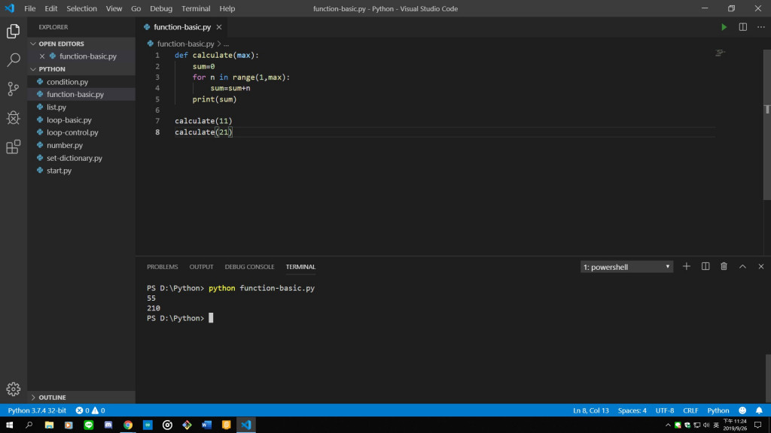Screen dimensions: 771x433
Task: Open the Debug view bug icon
Action: (14, 118)
